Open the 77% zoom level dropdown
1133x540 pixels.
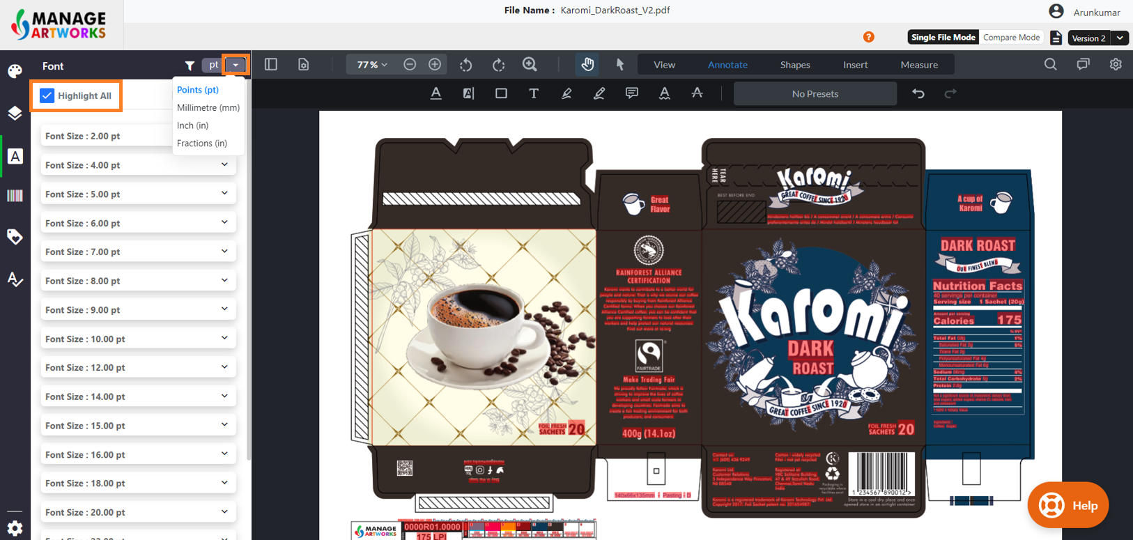tap(372, 65)
